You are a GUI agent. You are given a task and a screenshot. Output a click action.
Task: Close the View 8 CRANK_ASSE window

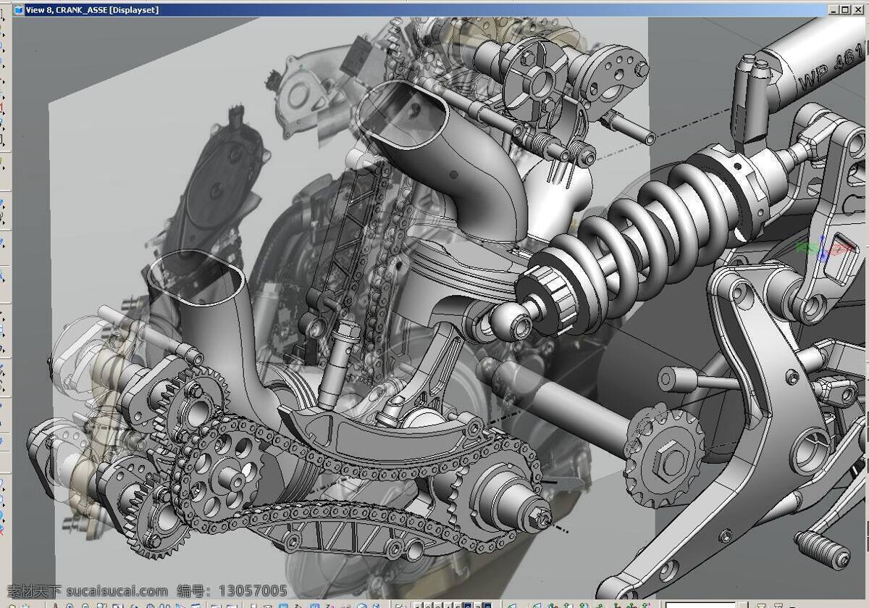point(857,10)
